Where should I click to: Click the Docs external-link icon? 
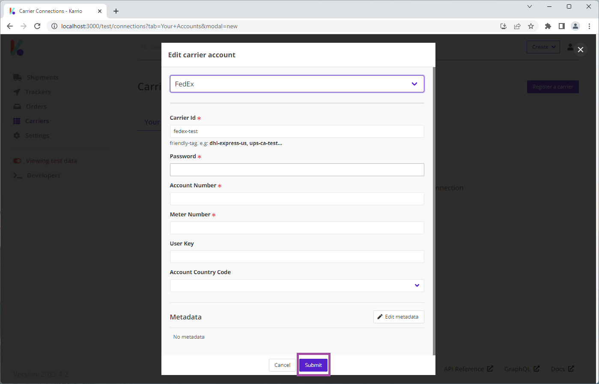[x=571, y=369]
